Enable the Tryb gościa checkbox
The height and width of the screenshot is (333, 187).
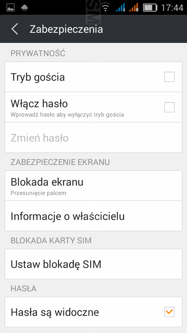(169, 77)
